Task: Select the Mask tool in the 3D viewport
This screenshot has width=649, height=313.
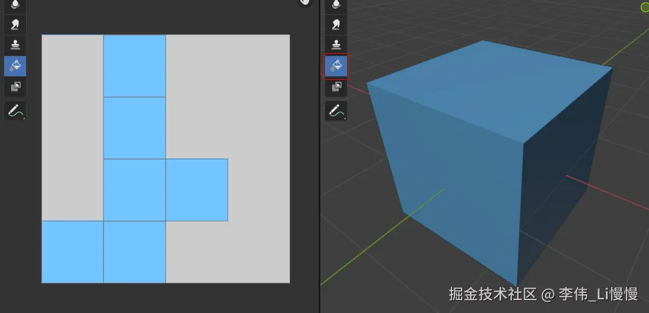Action: point(336,87)
